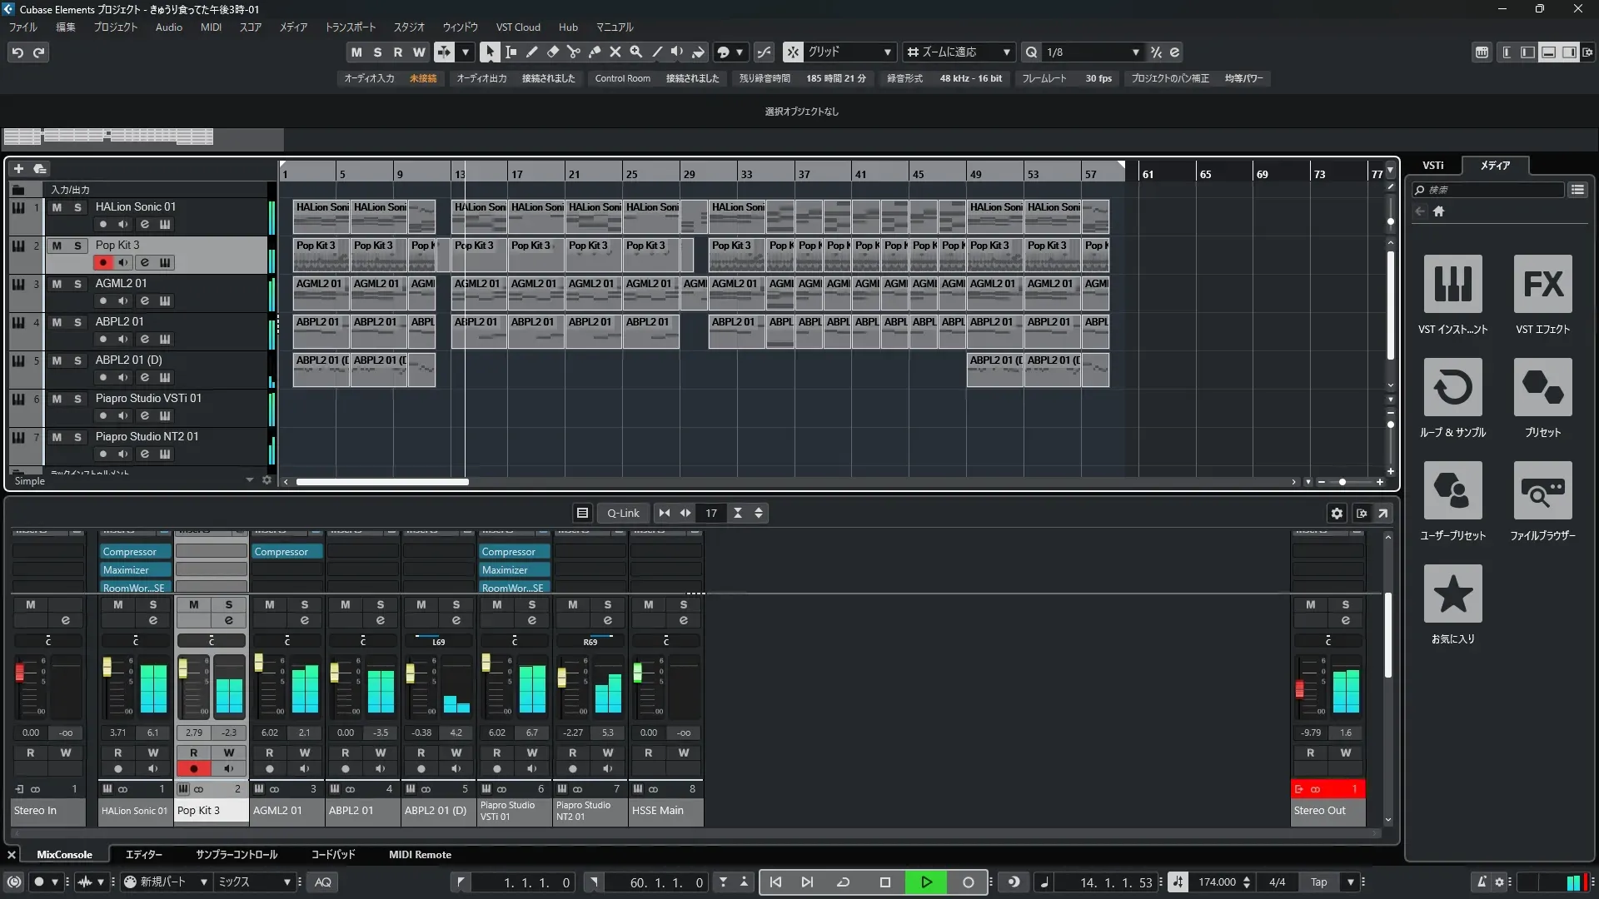Disable record enable on Pop Kit 3 track
The width and height of the screenshot is (1599, 899).
click(x=102, y=262)
